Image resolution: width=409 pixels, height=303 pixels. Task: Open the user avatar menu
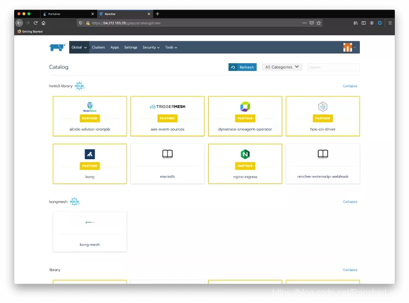350,47
